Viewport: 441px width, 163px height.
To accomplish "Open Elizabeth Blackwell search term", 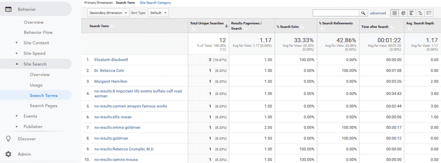I will 111,60.
